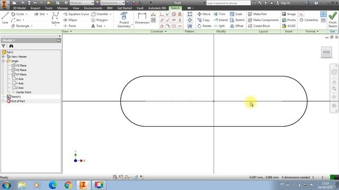Viewport: 339px width, 190px height.
Task: Toggle Centerline format
Action: [x=309, y=20]
